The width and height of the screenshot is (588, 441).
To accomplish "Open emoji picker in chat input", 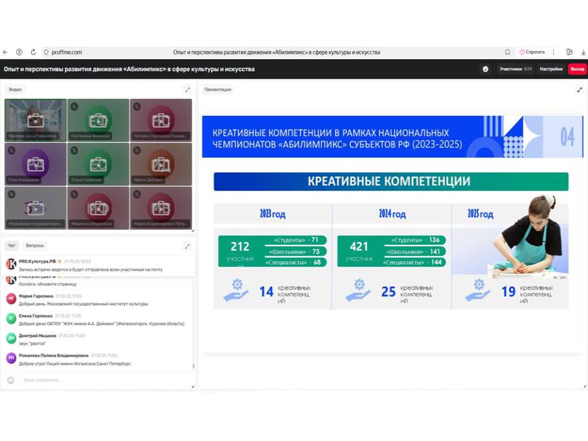I will pos(11,380).
